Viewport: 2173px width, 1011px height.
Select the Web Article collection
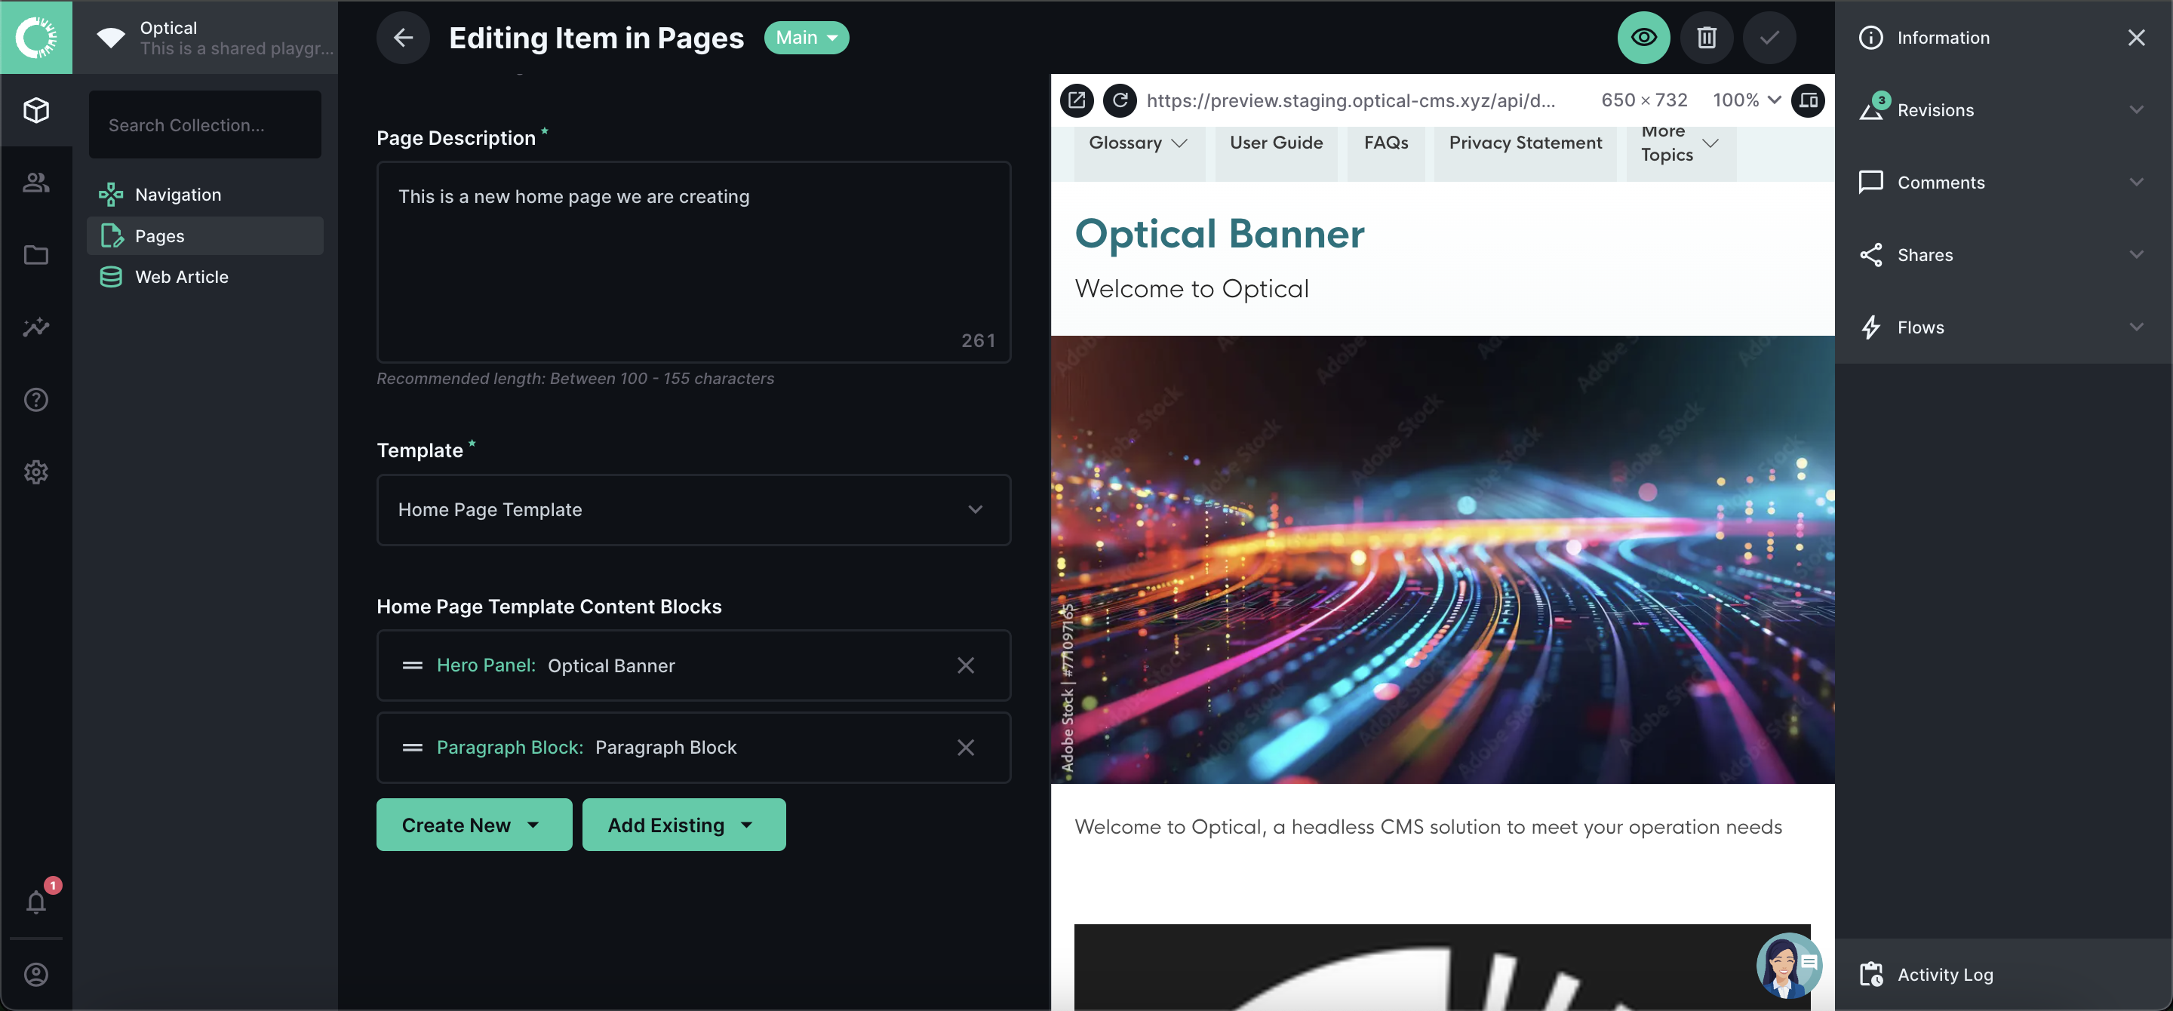pos(181,275)
